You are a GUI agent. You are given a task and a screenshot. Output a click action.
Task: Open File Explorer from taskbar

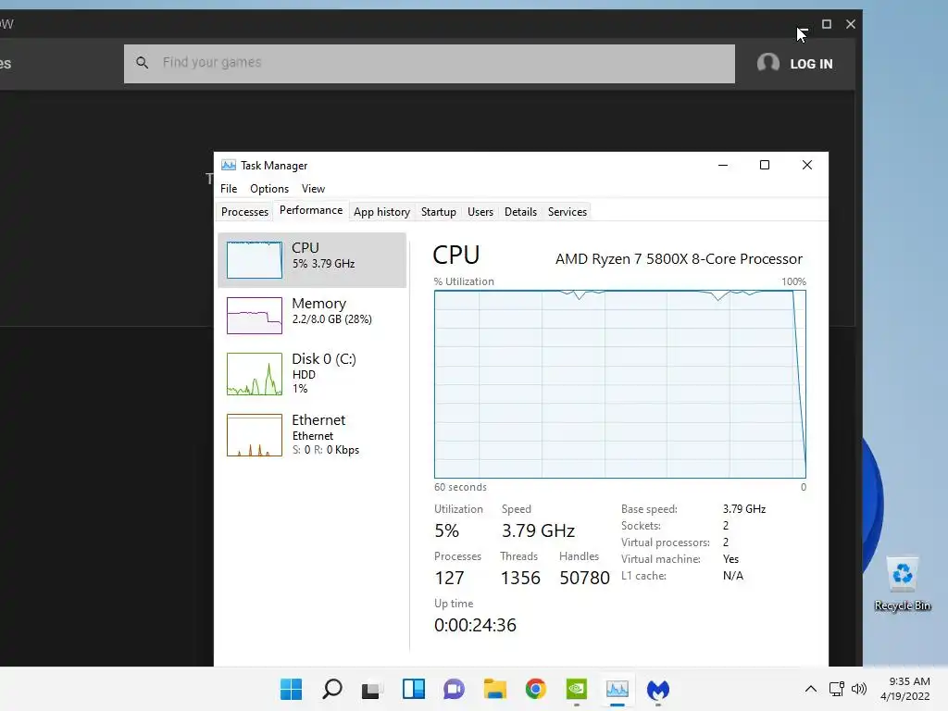coord(494,689)
